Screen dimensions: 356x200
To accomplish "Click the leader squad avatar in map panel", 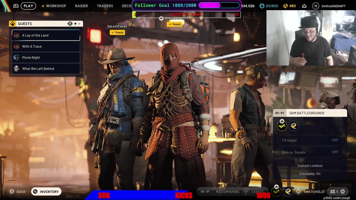I will (282, 126).
